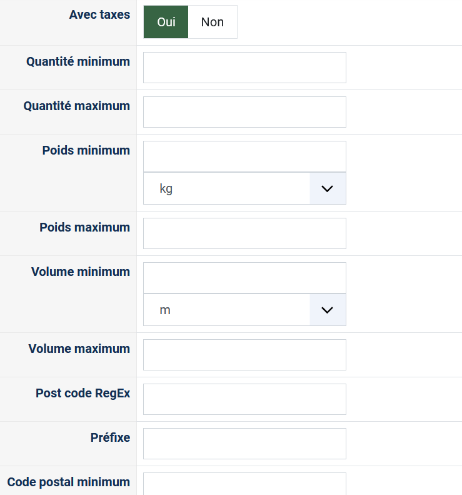Click inside the Volume maximum field
Screen dimensions: 462x495
tap(244, 355)
